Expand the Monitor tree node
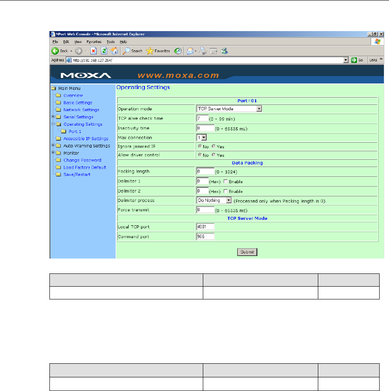 (x=53, y=152)
